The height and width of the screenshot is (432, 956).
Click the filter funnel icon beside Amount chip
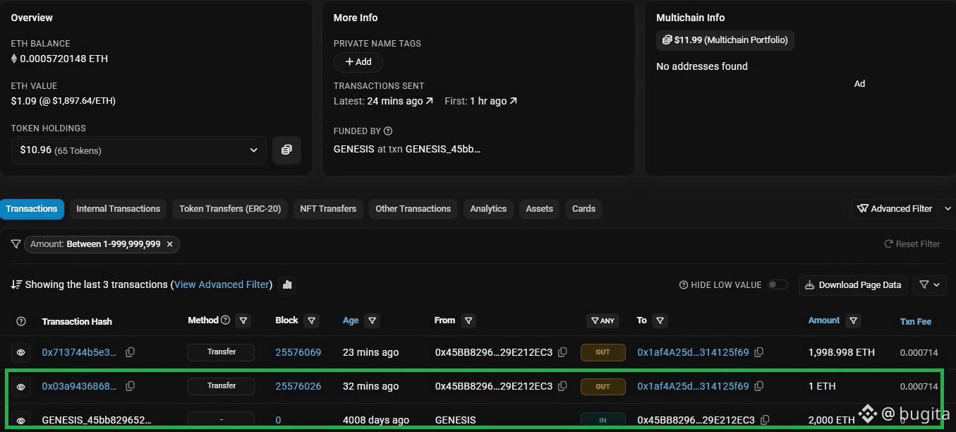pyautogui.click(x=16, y=244)
